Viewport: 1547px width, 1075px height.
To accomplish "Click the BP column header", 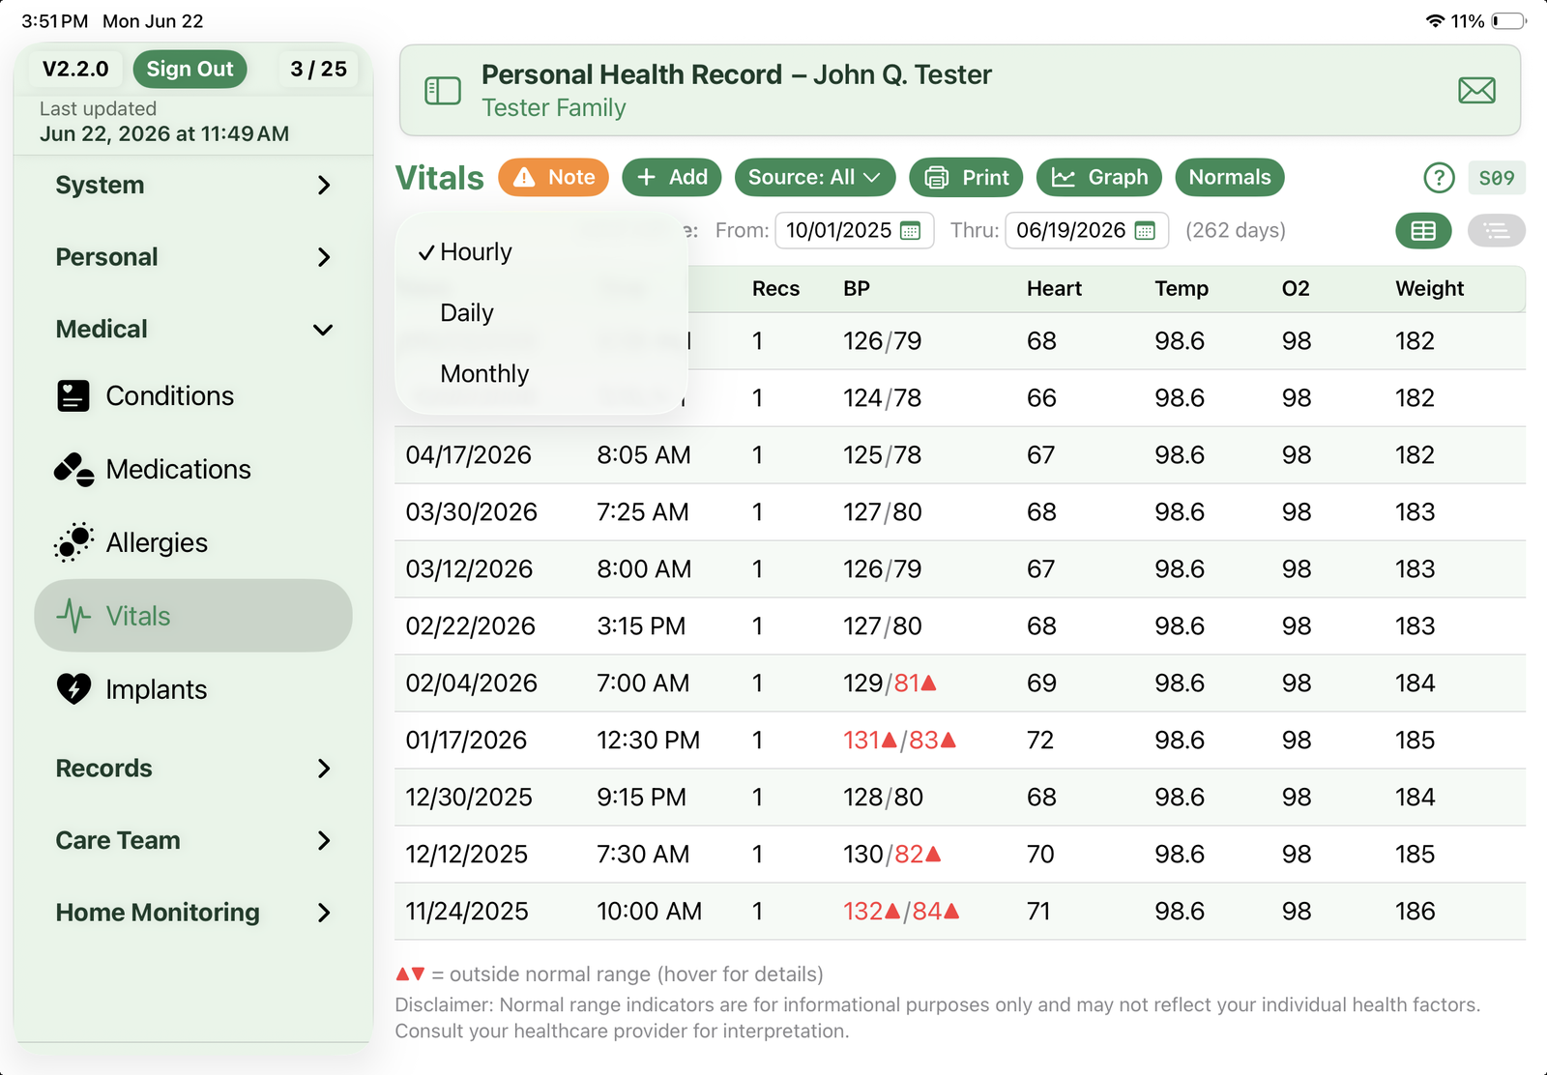I will point(857,289).
